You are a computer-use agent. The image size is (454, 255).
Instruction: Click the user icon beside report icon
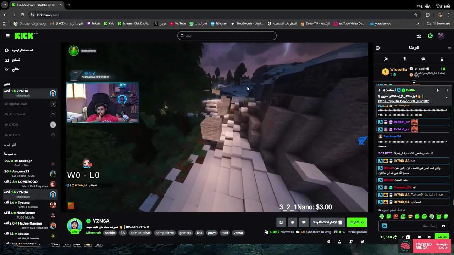tap(351, 242)
